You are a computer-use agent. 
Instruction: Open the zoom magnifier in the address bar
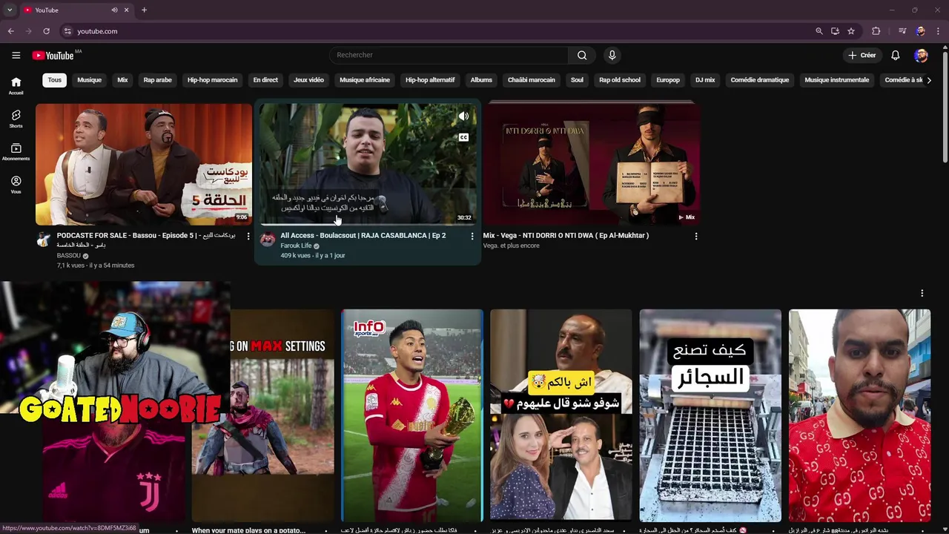(819, 31)
